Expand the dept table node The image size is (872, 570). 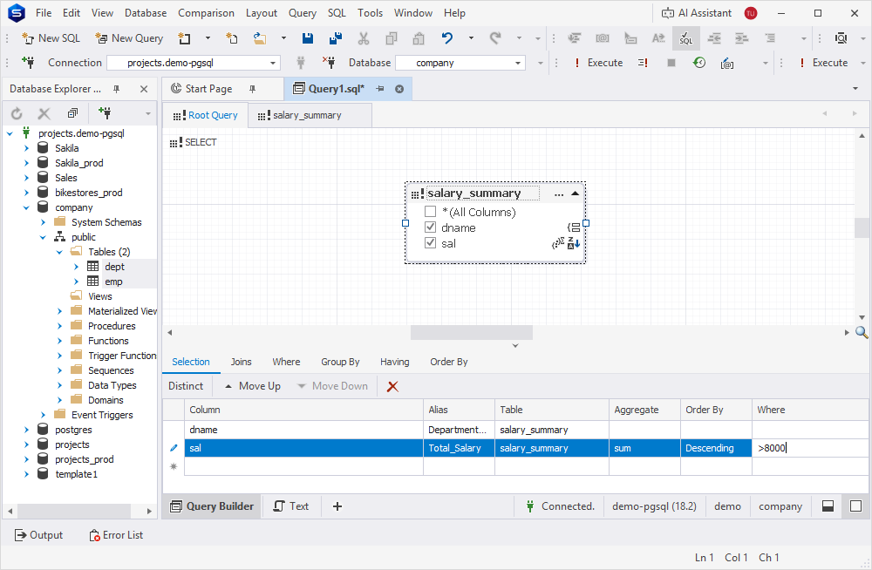[x=76, y=267]
